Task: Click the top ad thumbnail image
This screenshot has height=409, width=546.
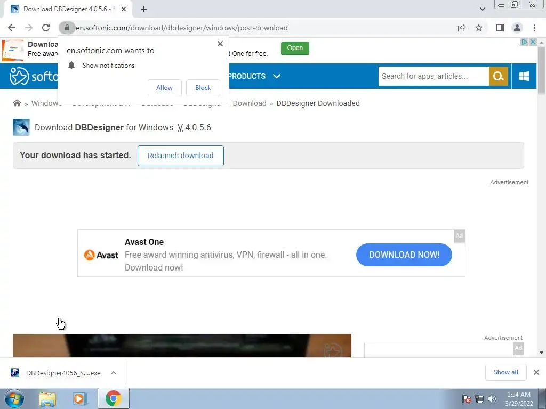Action: (13, 50)
